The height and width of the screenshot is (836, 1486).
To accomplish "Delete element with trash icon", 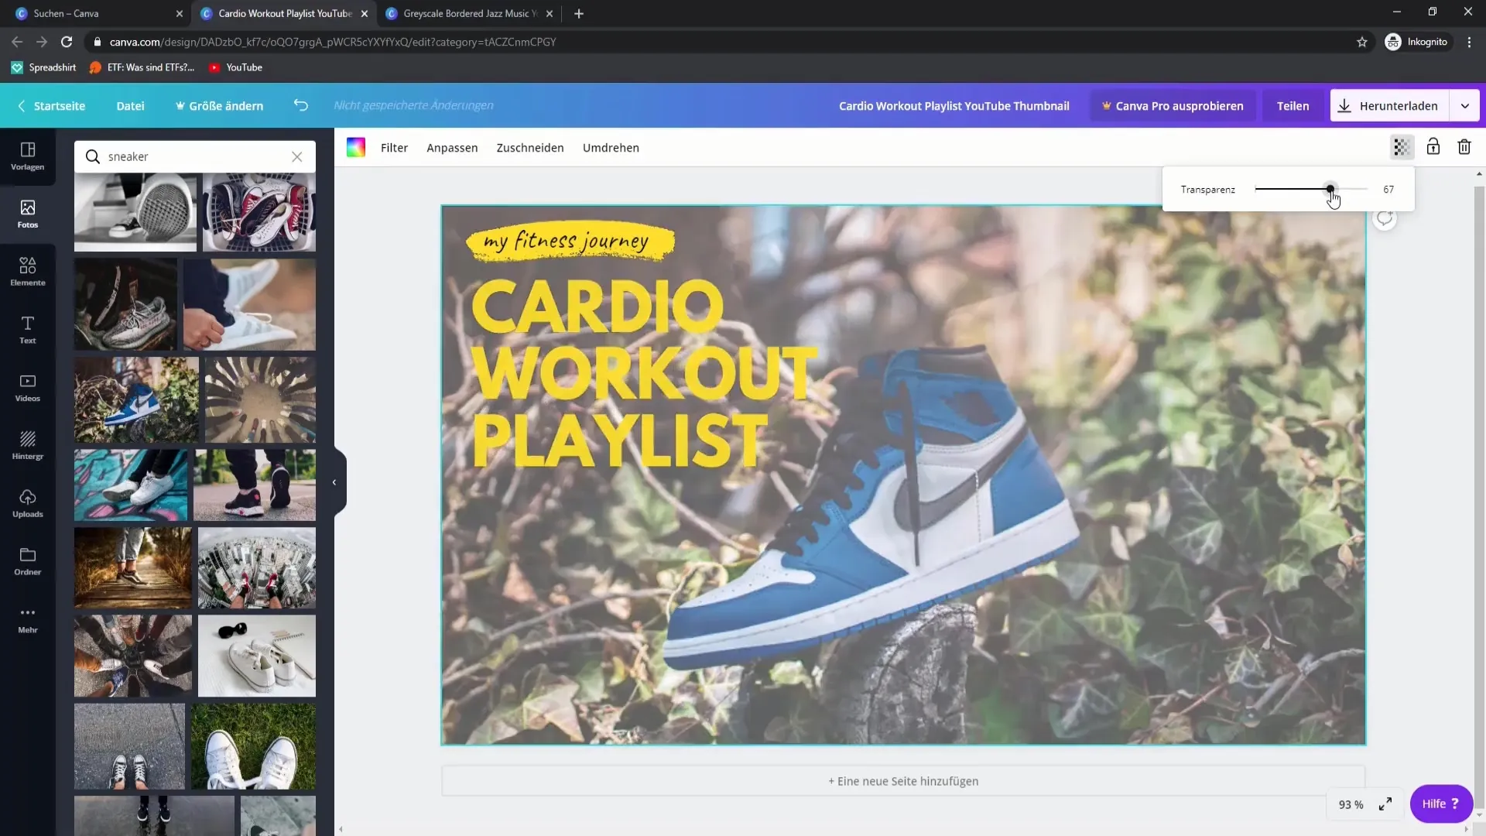I will point(1464,147).
